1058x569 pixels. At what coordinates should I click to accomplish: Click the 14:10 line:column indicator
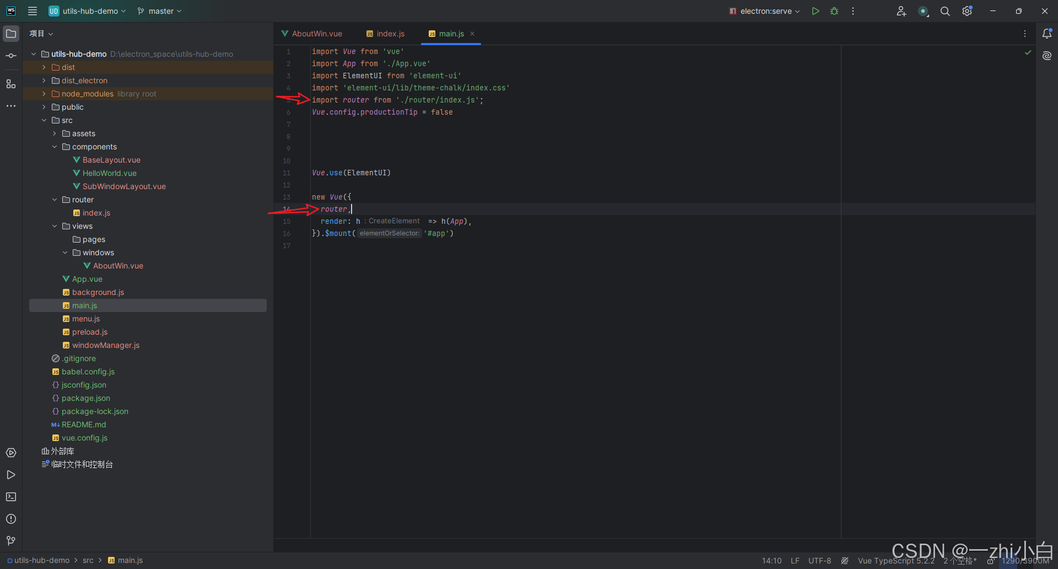(771, 561)
